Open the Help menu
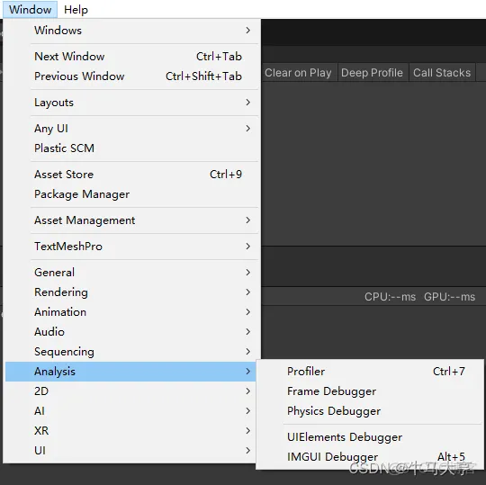 tap(76, 9)
